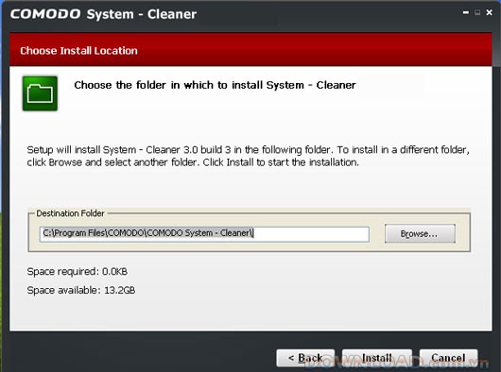Click the 'Setup will install System - Cleaner' paragraph
Viewport: 501px width, 372px height.
248,156
